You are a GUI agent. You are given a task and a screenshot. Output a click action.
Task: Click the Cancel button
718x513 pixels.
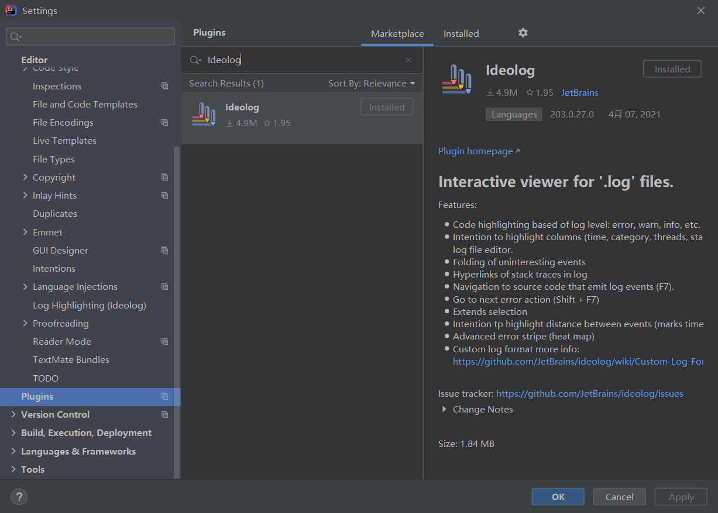click(x=619, y=497)
